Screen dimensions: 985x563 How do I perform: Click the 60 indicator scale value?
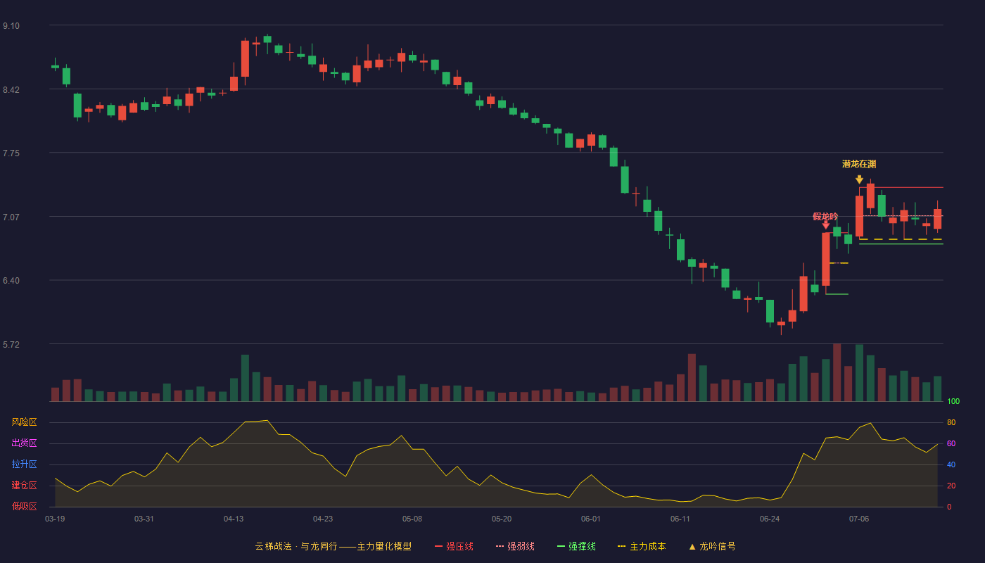(951, 443)
